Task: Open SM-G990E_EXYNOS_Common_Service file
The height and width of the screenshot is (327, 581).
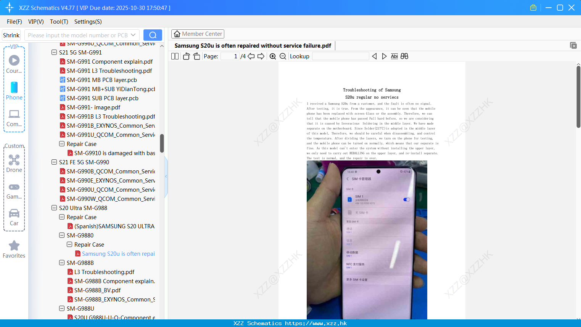Action: point(111,181)
